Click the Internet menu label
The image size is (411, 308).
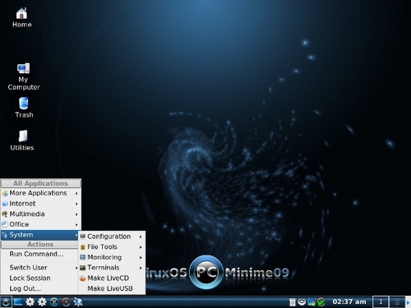22,204
